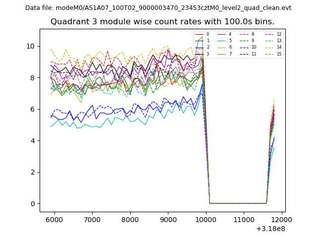Click the blue solid swatch for module 2

point(200,47)
